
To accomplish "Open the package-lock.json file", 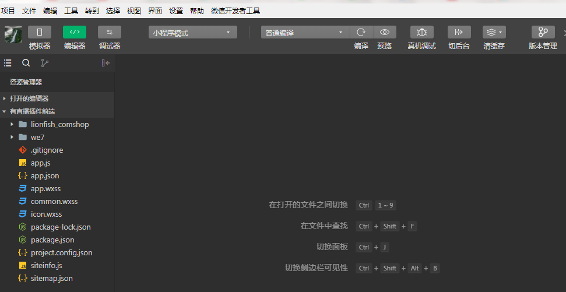I will tap(57, 227).
